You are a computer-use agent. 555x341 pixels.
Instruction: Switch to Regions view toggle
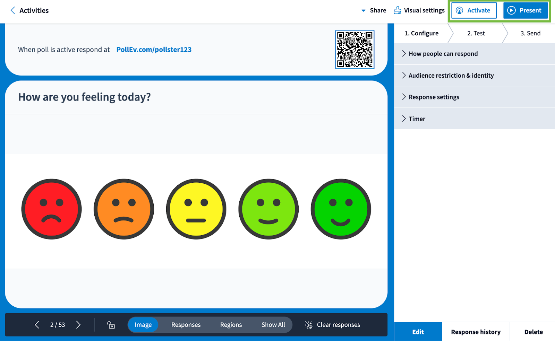(231, 325)
